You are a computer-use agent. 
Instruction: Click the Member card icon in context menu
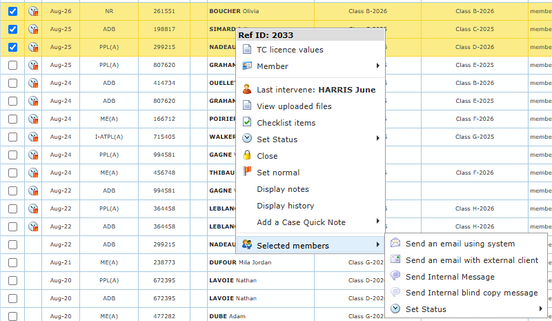247,66
